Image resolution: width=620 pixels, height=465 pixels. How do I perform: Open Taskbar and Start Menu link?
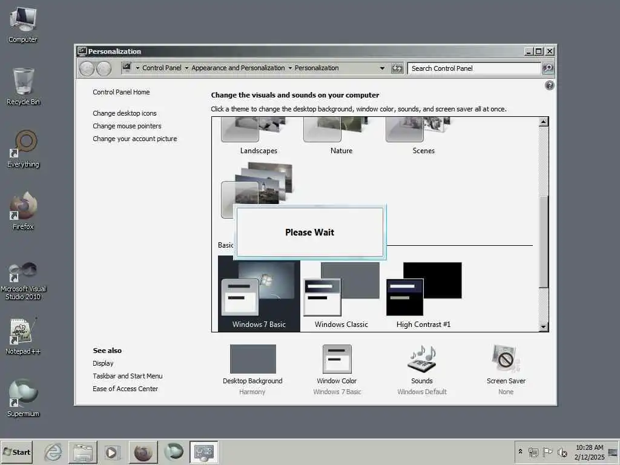click(x=127, y=376)
